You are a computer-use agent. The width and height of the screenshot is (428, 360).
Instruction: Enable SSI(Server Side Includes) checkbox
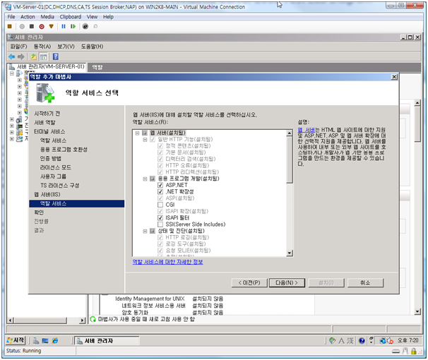[x=160, y=224]
